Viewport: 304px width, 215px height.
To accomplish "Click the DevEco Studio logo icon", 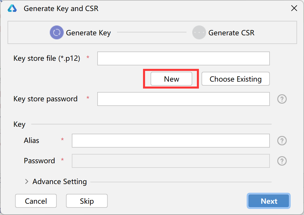I will pyautogui.click(x=12, y=8).
